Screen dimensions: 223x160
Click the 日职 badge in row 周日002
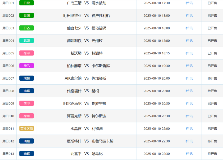click(27, 16)
